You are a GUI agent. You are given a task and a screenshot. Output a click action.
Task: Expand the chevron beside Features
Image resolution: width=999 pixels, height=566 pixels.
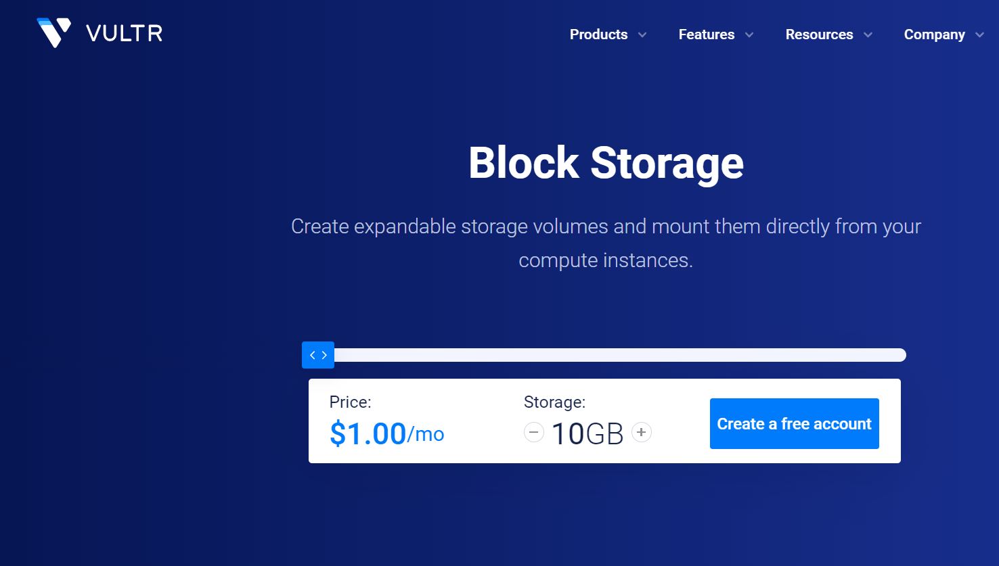point(749,35)
